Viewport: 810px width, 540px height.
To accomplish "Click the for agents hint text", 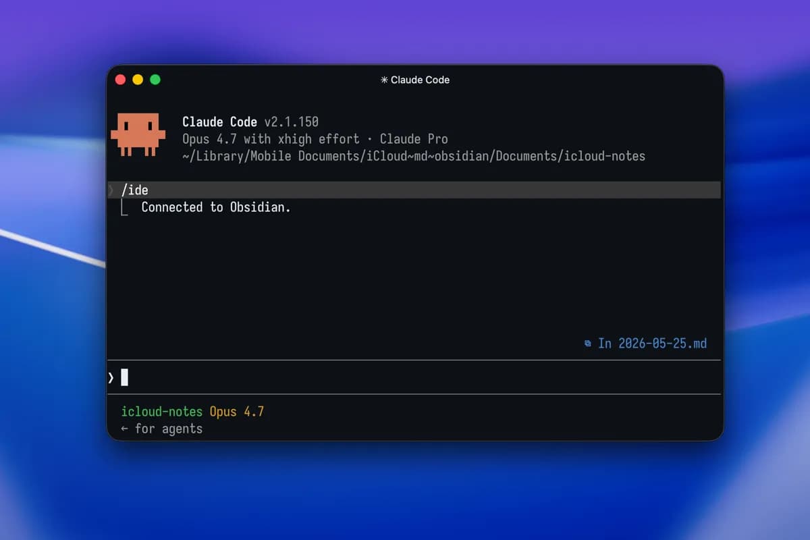I will [x=169, y=429].
